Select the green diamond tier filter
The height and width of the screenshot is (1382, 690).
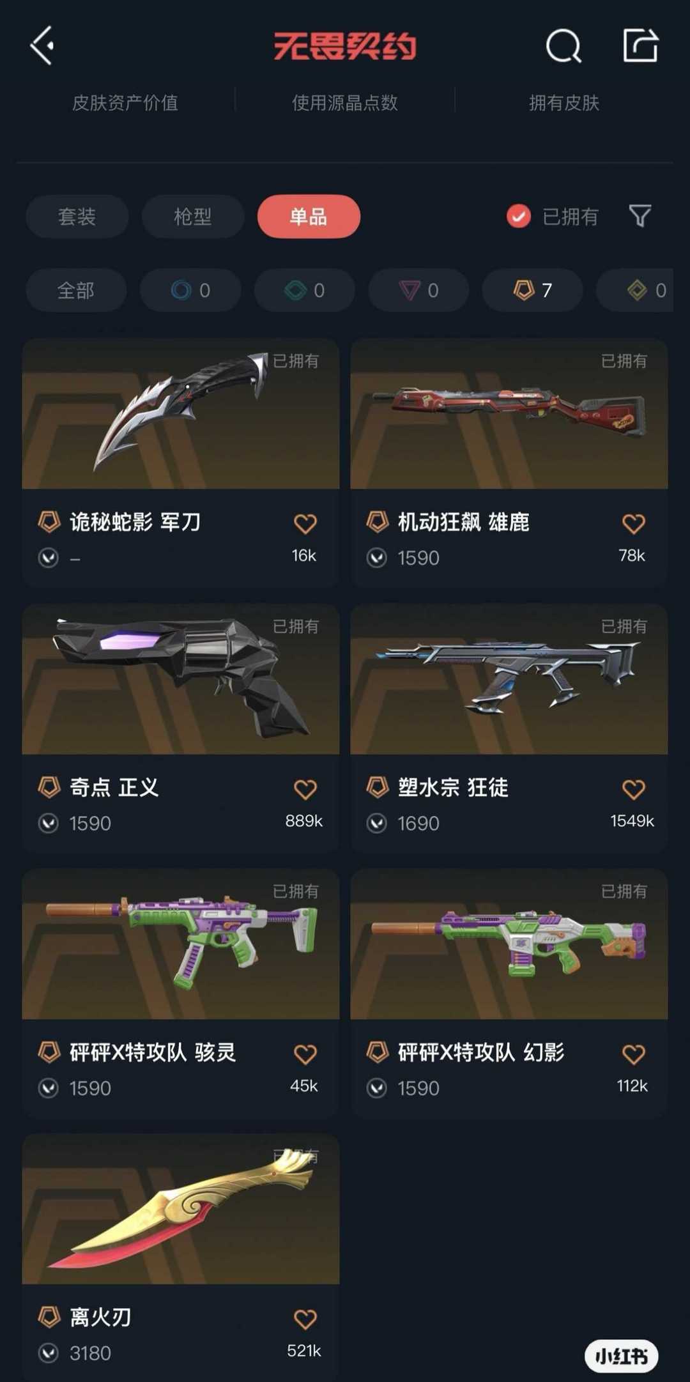[x=304, y=290]
